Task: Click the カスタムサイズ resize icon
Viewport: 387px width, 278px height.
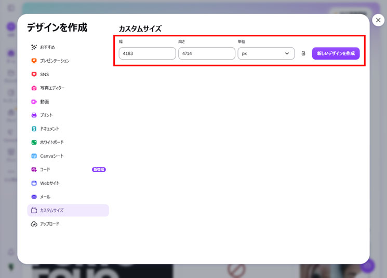Action: [x=34, y=210]
